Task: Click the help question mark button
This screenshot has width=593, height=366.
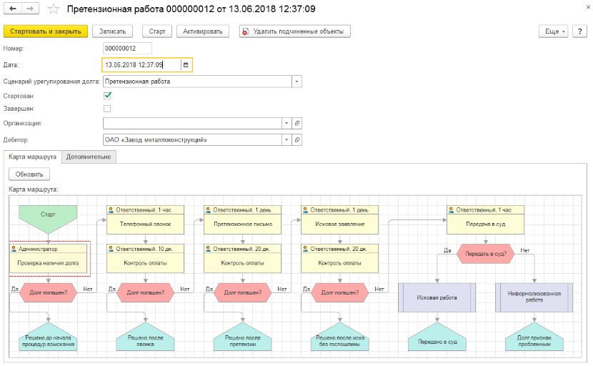Action: 579,31
